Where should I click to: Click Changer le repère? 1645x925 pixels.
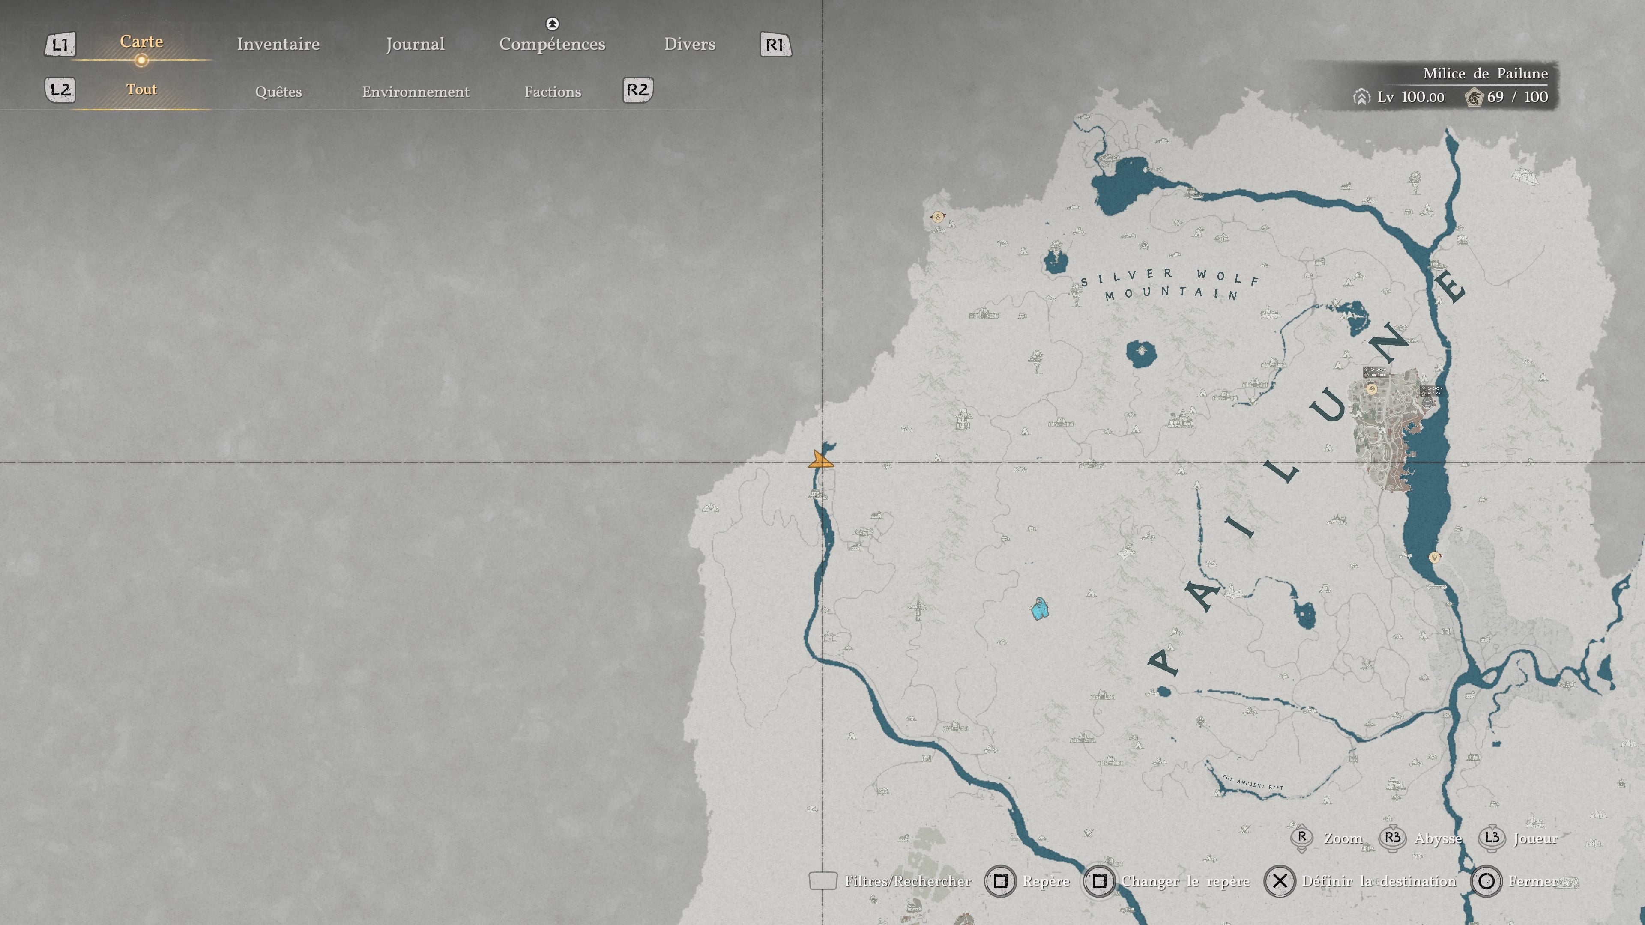click(1186, 882)
